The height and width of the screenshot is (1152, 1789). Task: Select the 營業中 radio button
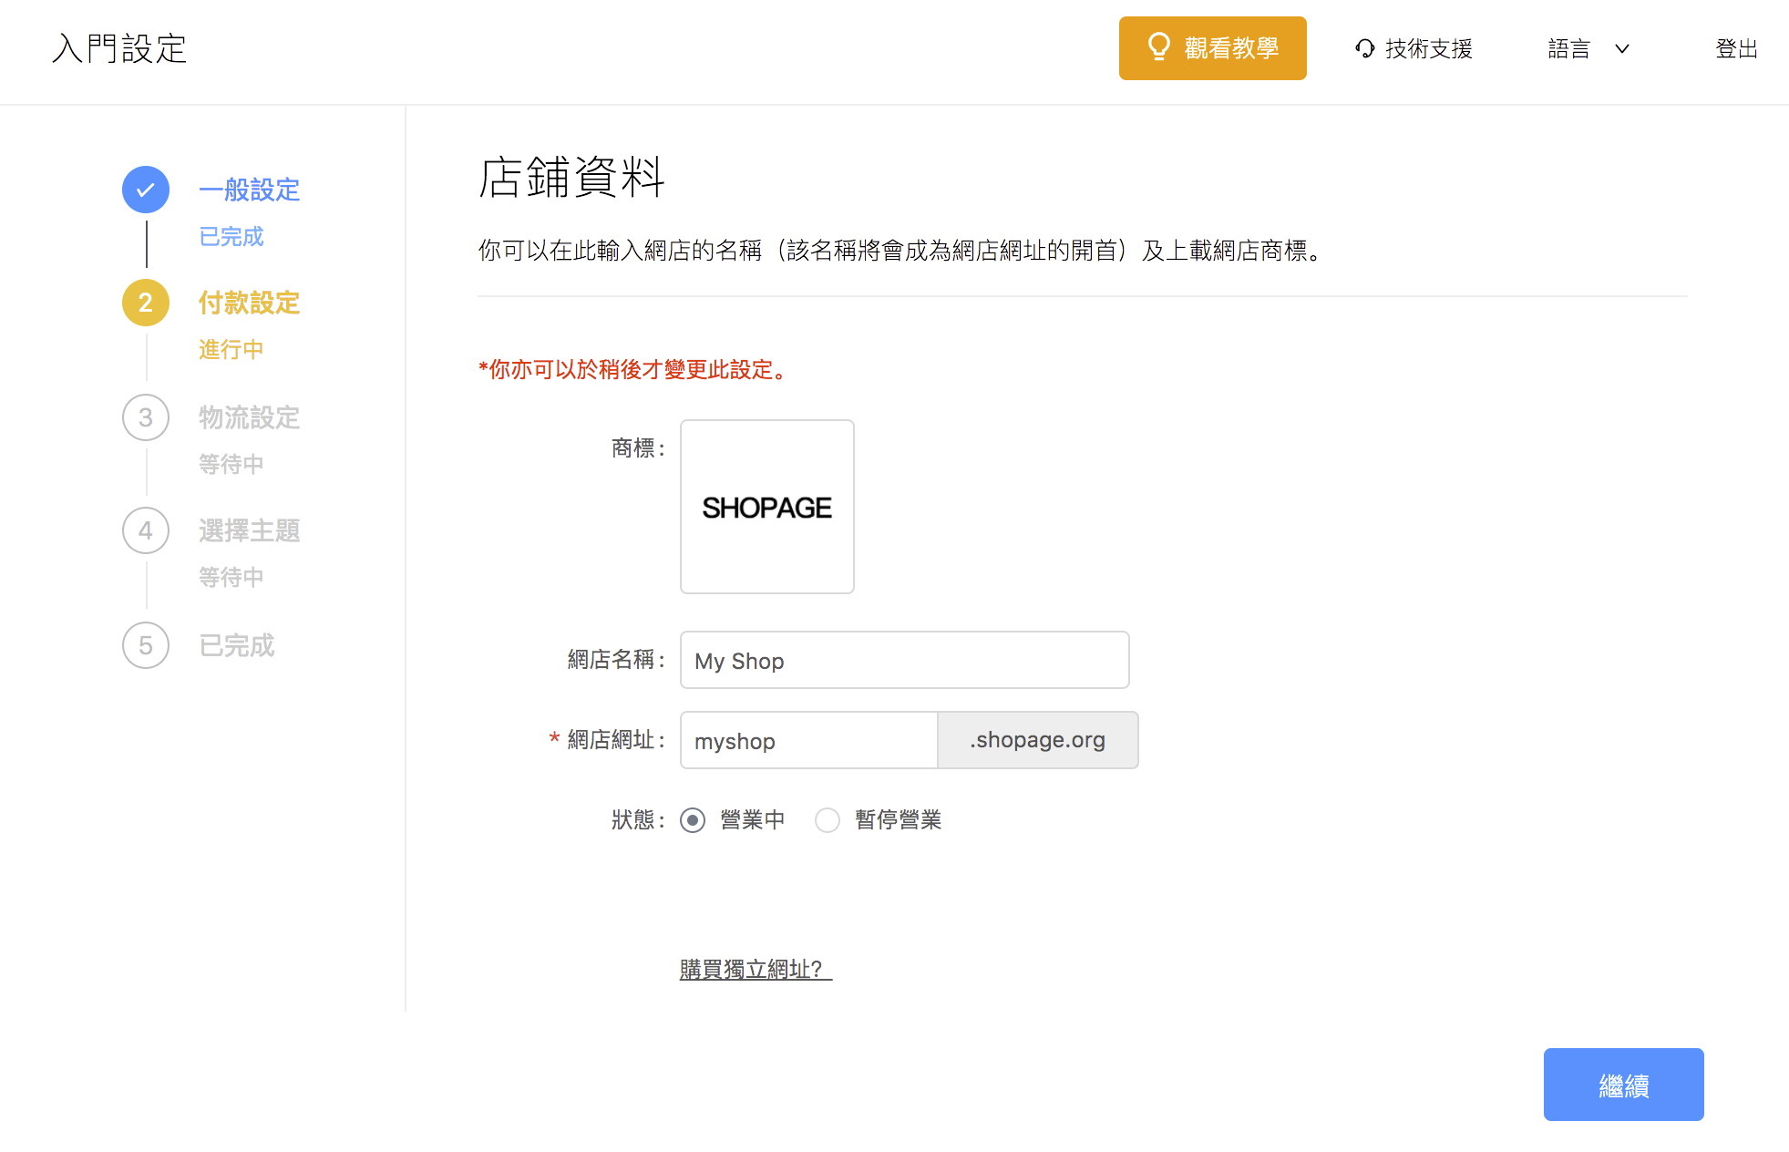[693, 820]
